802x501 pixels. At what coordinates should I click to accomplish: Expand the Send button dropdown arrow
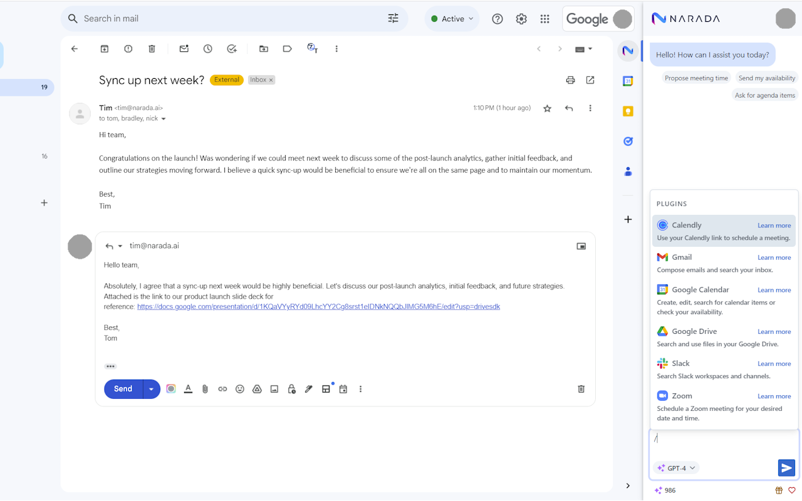[x=151, y=388]
